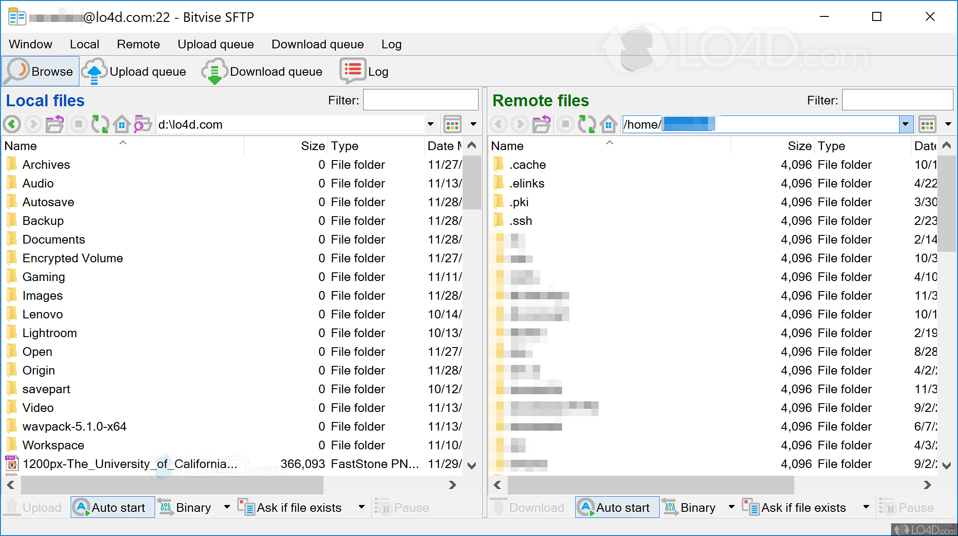Show the Download queue from toolbar
The height and width of the screenshot is (536, 958).
(262, 71)
